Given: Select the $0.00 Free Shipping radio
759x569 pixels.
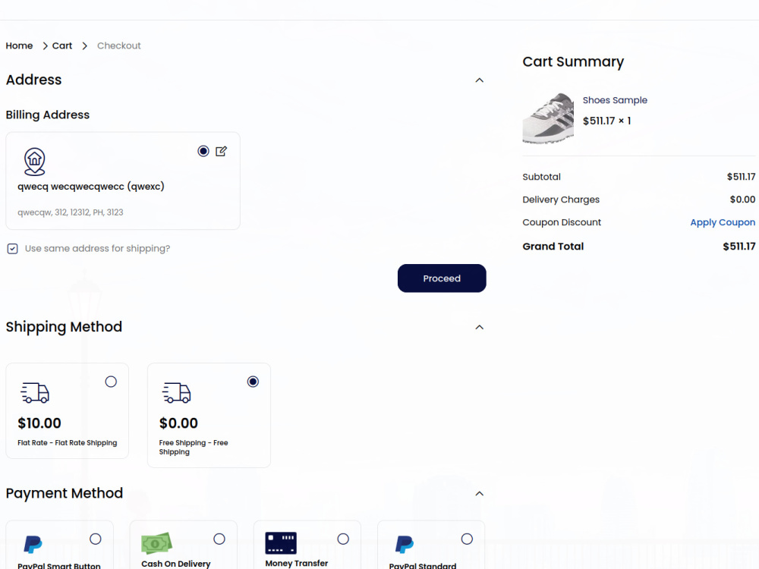Looking at the screenshot, I should 253,382.
